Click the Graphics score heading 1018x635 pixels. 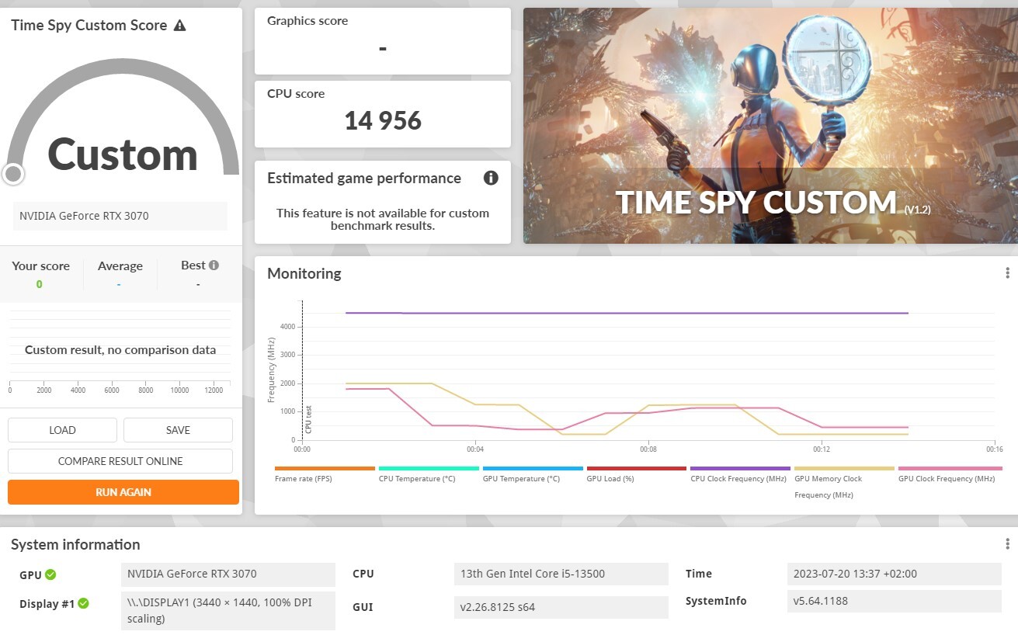coord(307,21)
